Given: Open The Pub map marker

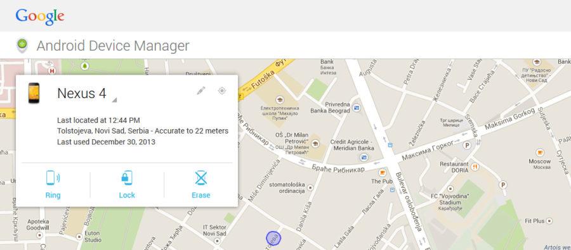Looking at the screenshot, I should (382, 172).
